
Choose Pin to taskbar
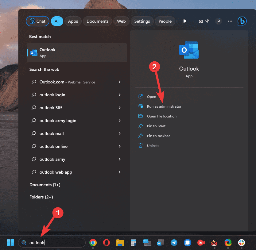[158, 136]
